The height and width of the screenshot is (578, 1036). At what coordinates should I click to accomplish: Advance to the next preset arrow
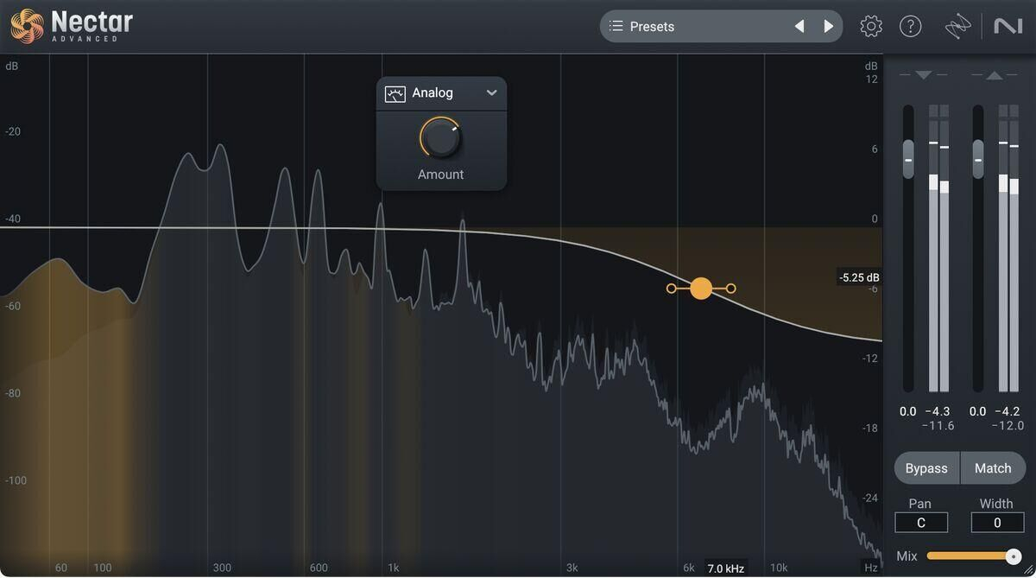click(829, 27)
